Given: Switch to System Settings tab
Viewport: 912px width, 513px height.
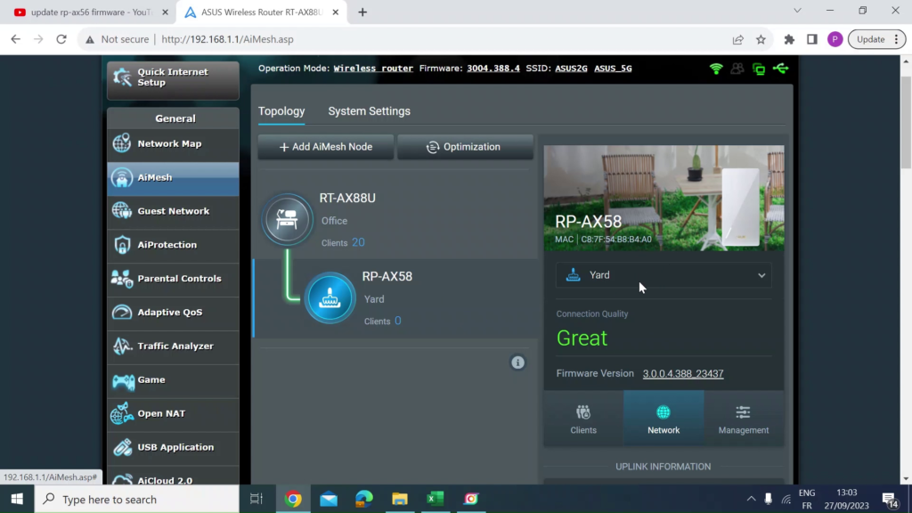Looking at the screenshot, I should (370, 111).
